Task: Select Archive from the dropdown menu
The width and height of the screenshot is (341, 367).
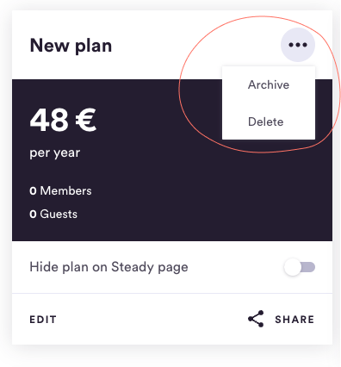Action: click(x=269, y=84)
